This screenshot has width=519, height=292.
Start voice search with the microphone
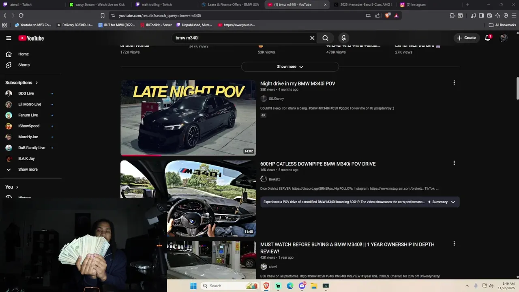point(344,38)
